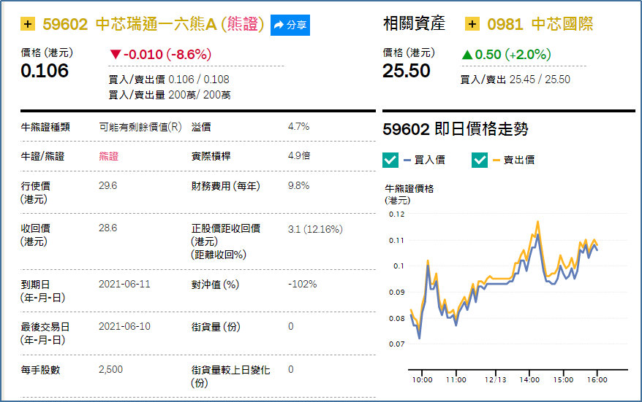
Task: Click the 10:00 time axis label
Action: (422, 379)
